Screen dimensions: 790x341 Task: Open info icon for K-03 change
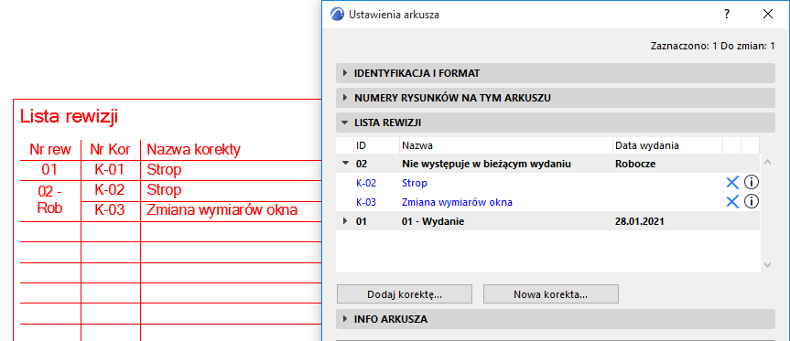point(752,202)
